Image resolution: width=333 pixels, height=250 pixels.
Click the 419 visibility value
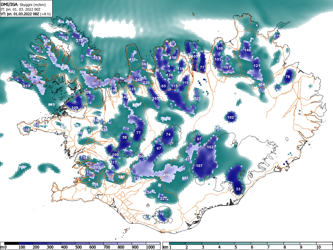point(132,59)
